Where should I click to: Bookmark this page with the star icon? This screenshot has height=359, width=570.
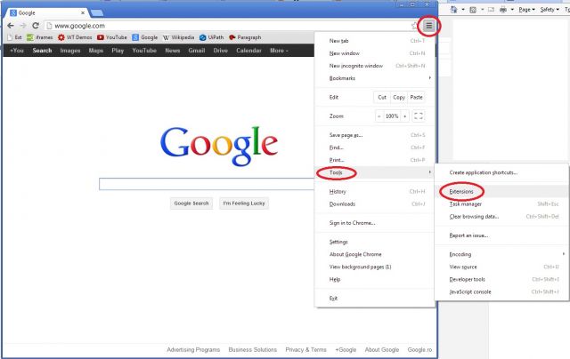(x=416, y=26)
